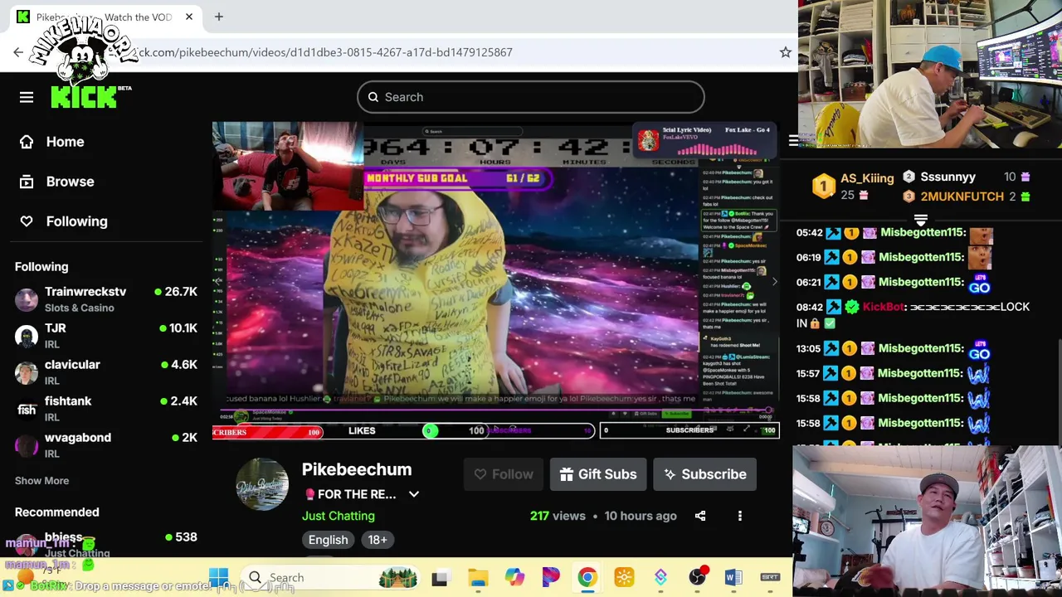Click the KickBot username in chat

point(884,307)
